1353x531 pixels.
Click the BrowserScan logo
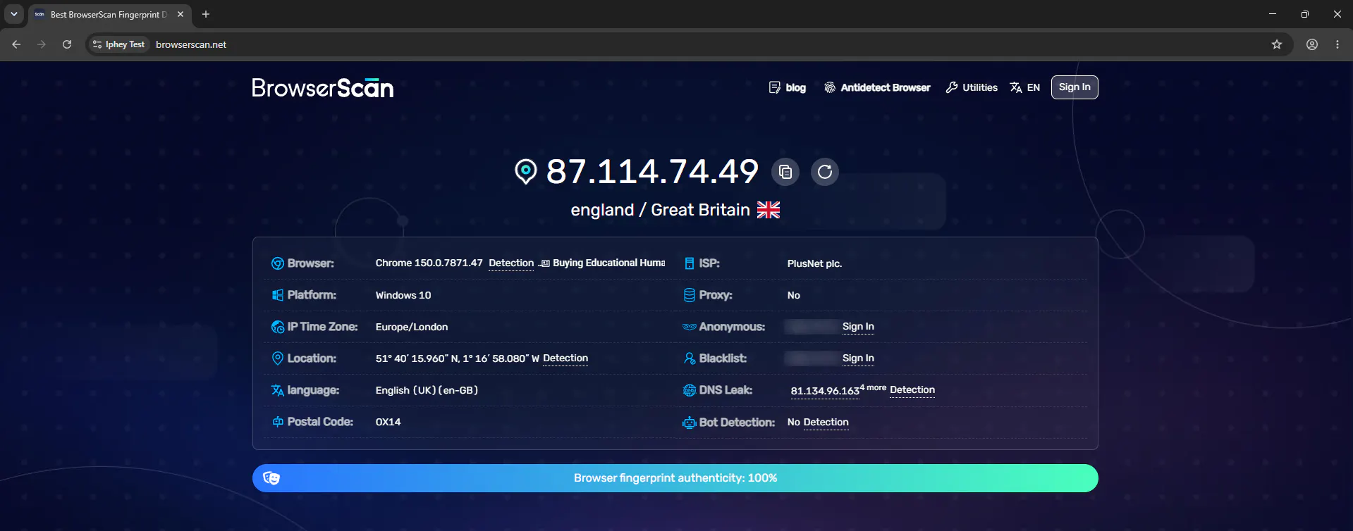coord(323,87)
